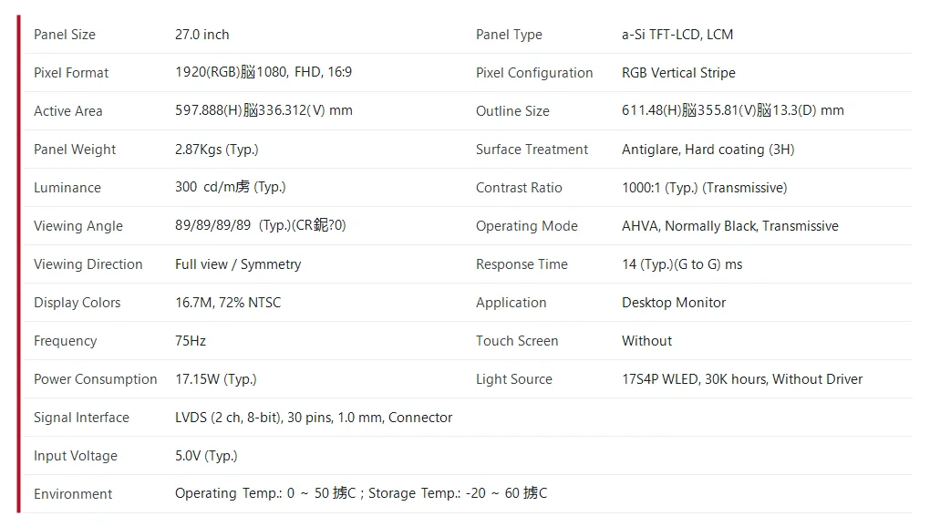930x527 pixels.
Task: Click the "Viewing Direction" label
Action: (88, 264)
